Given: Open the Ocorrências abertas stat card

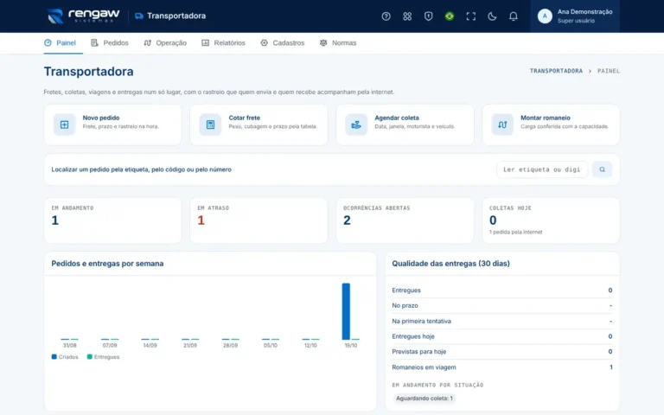Looking at the screenshot, I should pos(405,220).
